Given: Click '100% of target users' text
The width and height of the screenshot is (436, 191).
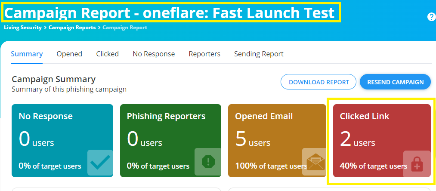Looking at the screenshot, I should (x=271, y=166).
